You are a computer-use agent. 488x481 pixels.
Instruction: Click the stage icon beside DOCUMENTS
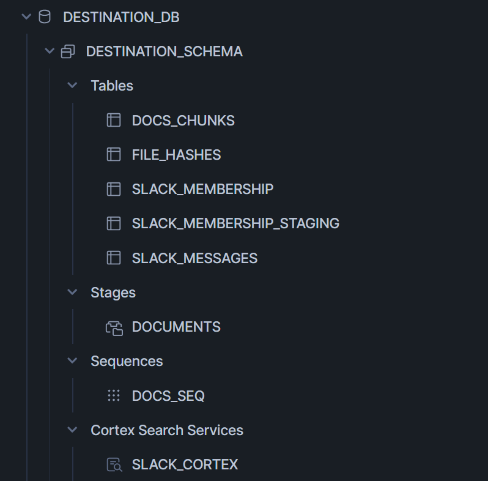114,327
